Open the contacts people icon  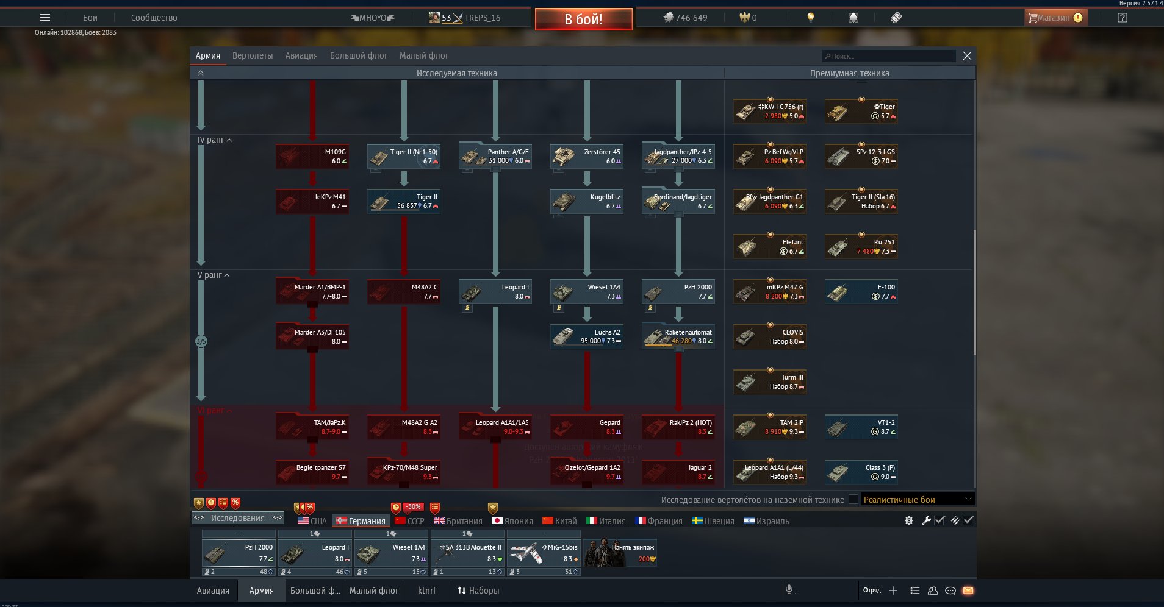[933, 591]
